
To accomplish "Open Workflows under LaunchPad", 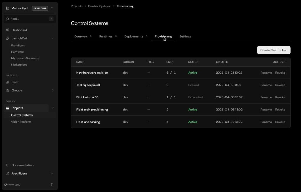I will pos(18,46).
